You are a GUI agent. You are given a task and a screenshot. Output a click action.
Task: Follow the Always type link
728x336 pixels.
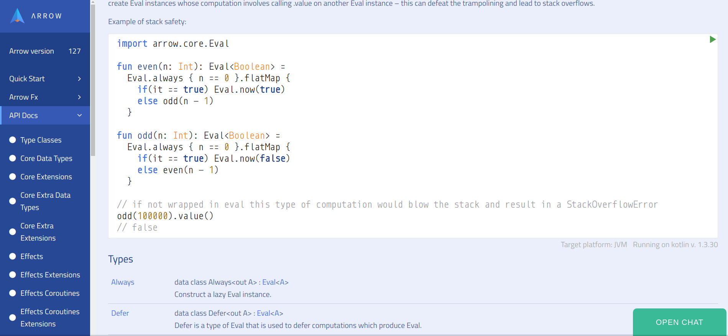tap(122, 282)
